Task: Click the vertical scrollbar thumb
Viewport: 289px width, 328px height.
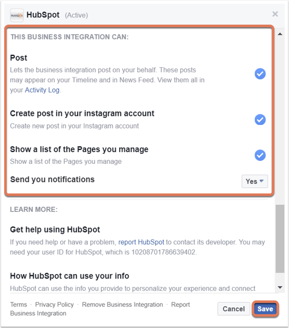Action: click(280, 239)
